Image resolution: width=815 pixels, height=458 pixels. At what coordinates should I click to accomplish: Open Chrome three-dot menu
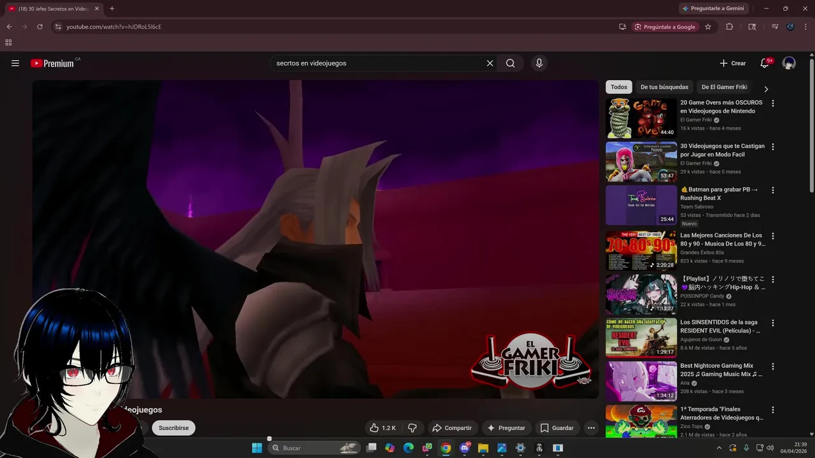click(805, 27)
